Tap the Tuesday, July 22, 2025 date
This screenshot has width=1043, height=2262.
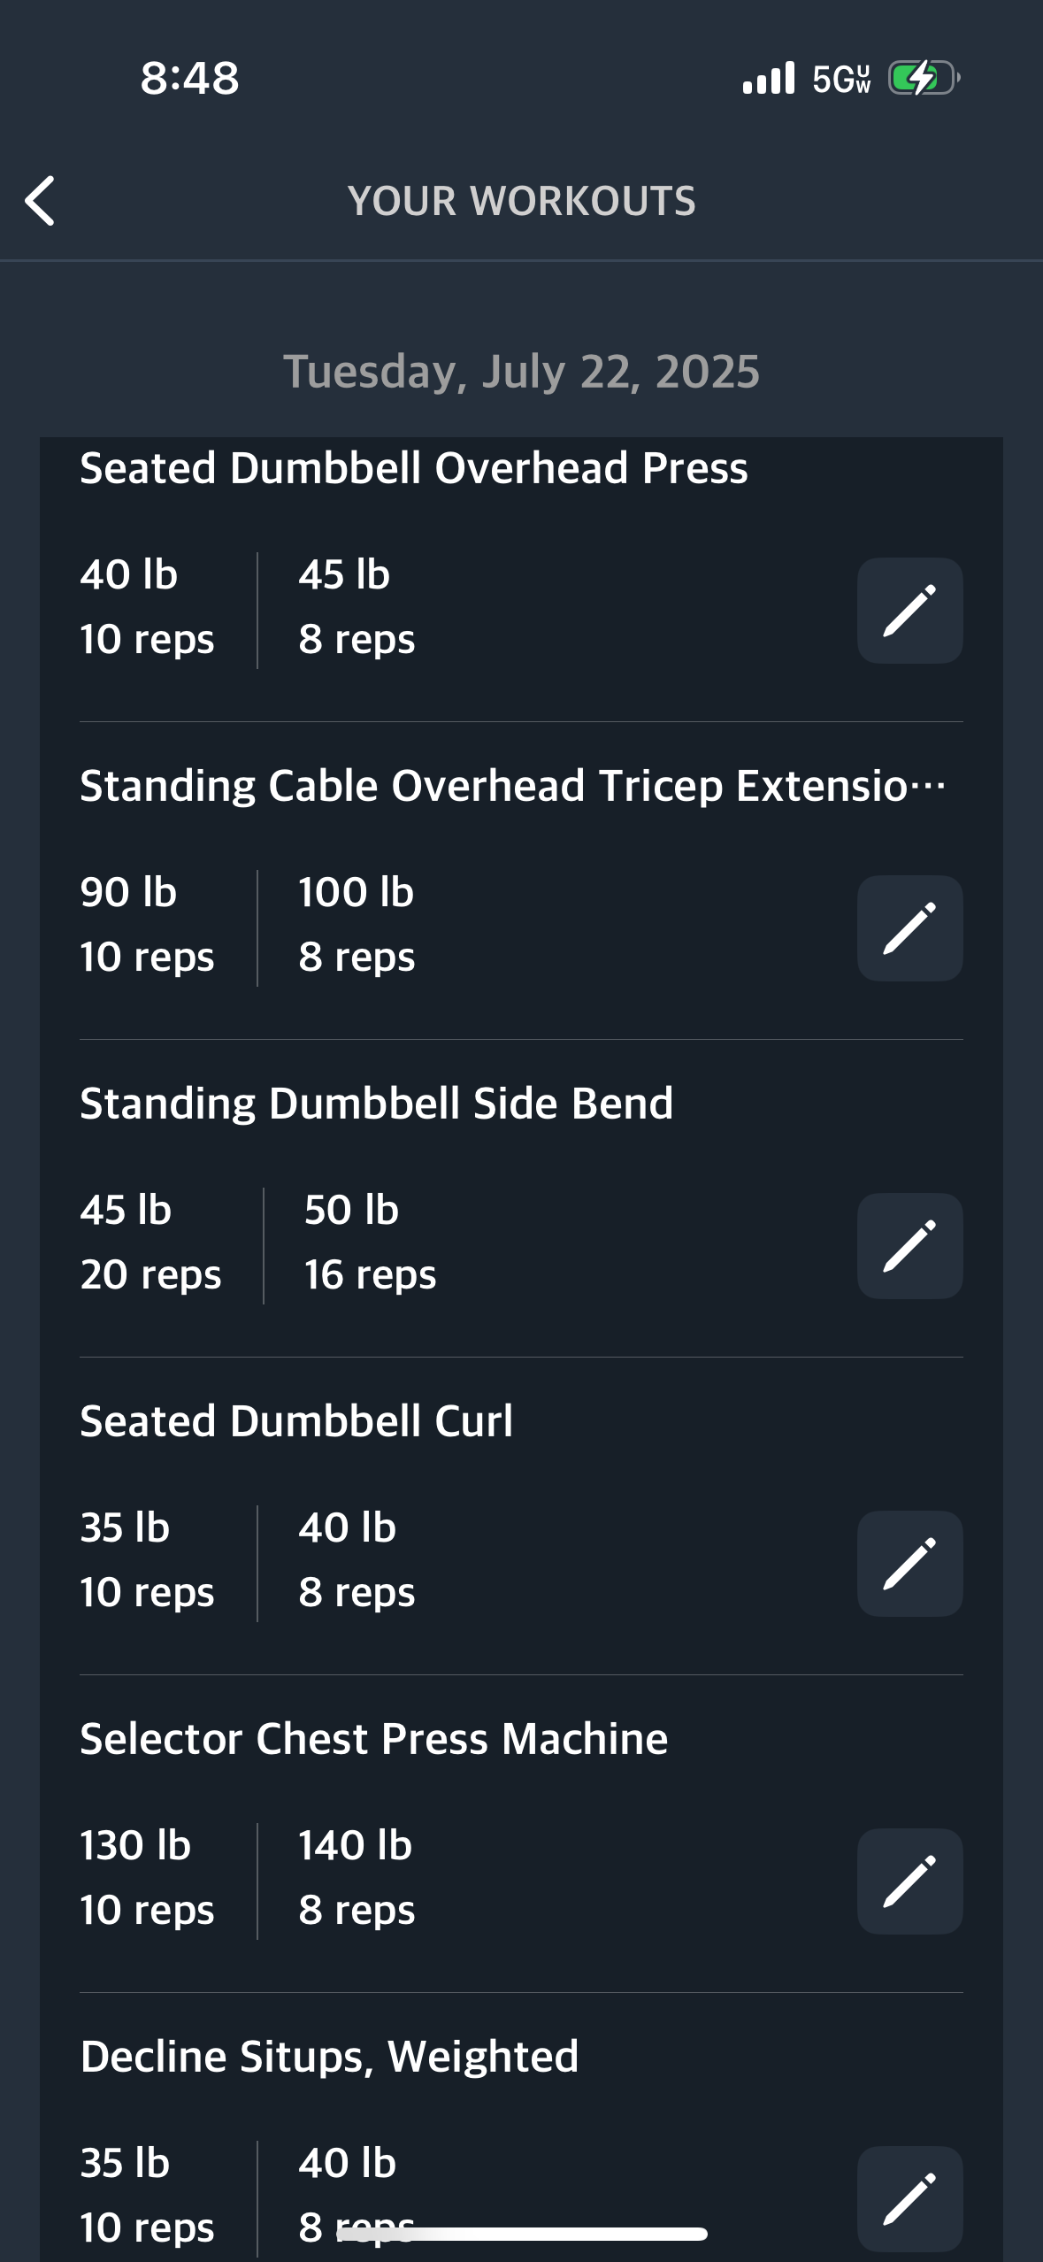521,372
